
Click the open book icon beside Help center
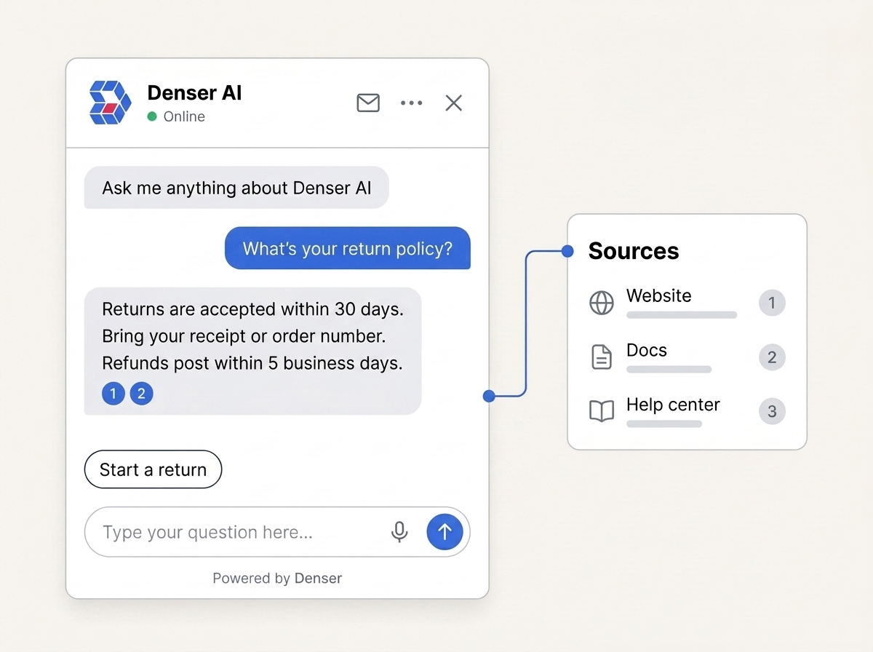(x=601, y=412)
